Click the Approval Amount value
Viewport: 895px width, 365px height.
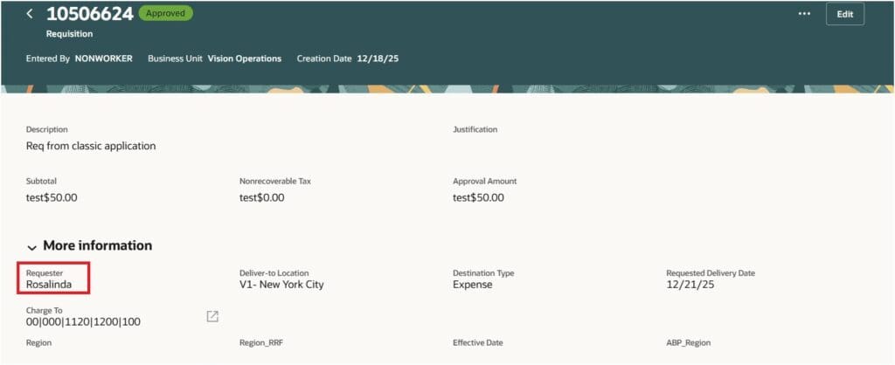[478, 197]
